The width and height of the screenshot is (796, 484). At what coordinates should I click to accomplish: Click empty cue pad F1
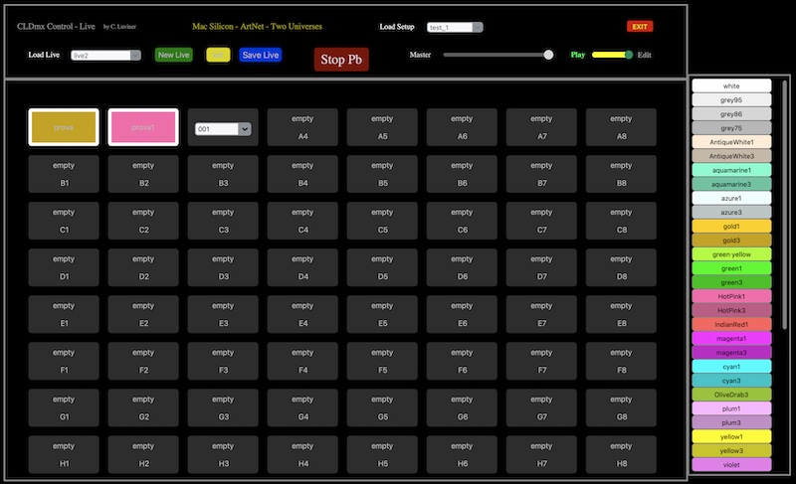(x=64, y=361)
